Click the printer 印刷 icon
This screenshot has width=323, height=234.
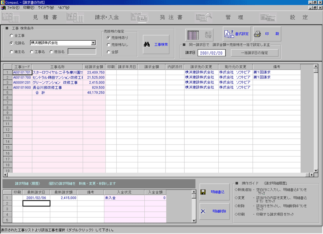pyautogui.click(x=257, y=34)
